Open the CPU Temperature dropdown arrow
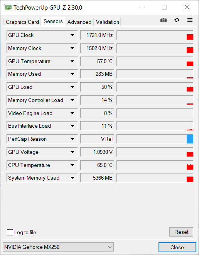Viewport: 199px width, 255px height. (72, 165)
